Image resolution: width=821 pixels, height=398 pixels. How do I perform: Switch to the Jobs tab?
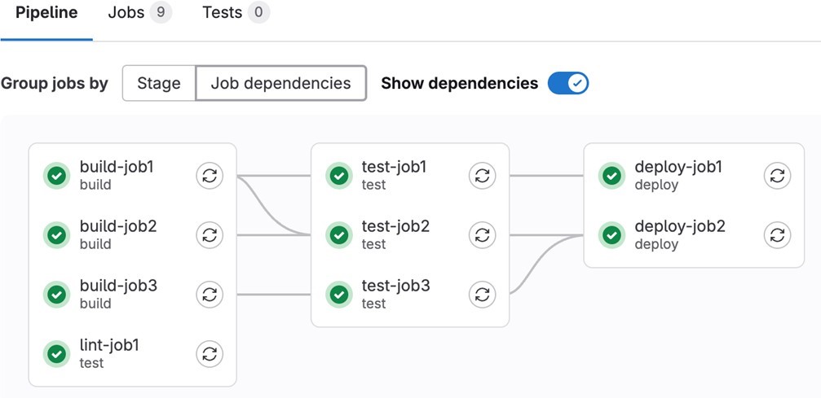pyautogui.click(x=139, y=13)
